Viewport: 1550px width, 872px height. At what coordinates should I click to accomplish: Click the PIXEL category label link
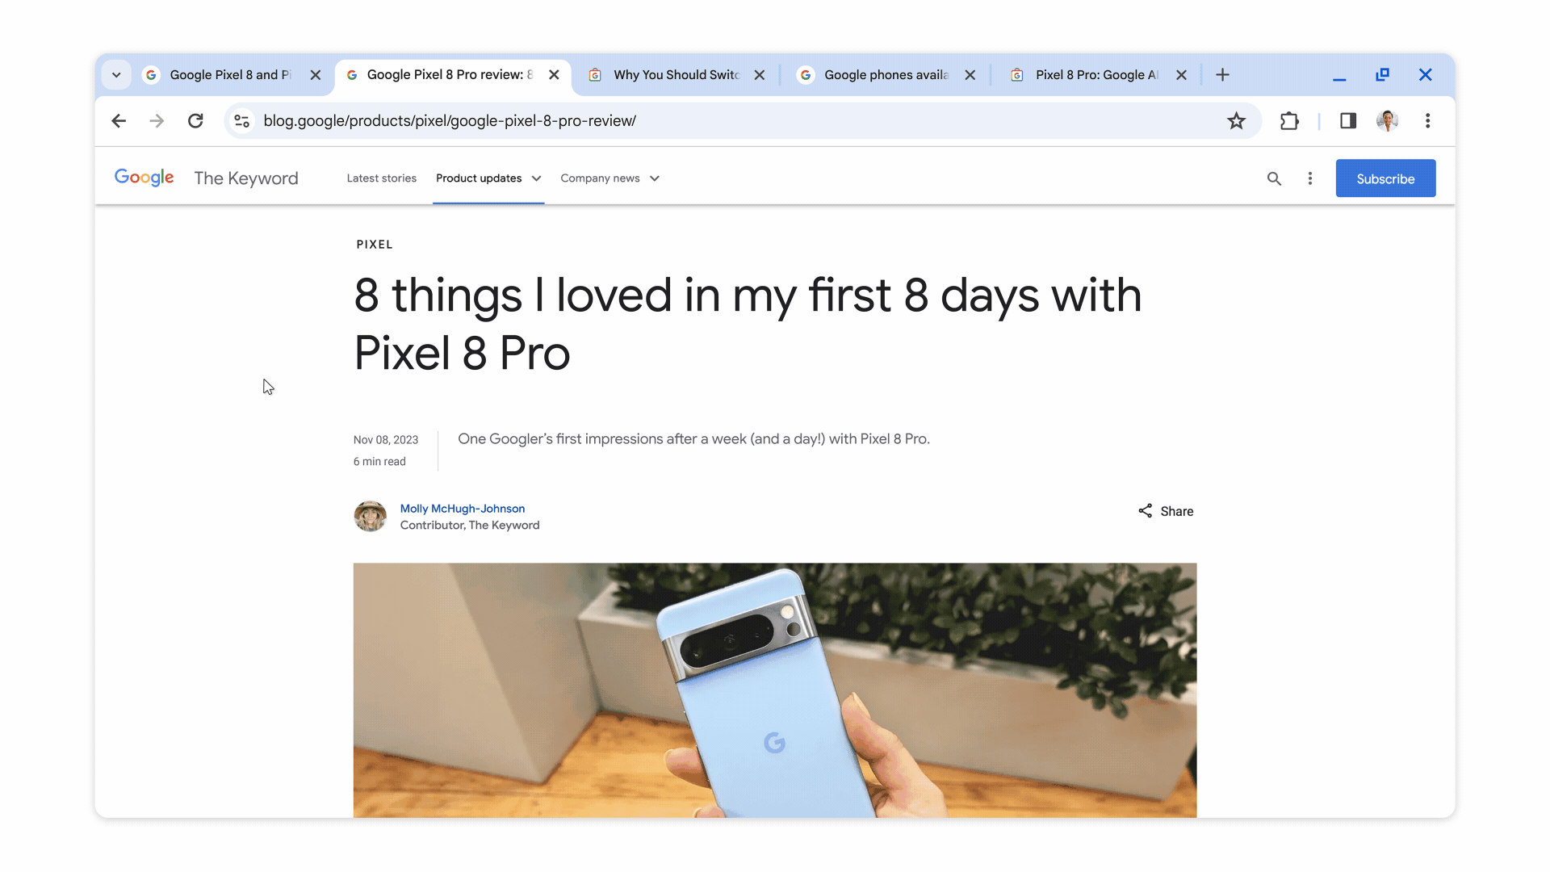coord(375,244)
